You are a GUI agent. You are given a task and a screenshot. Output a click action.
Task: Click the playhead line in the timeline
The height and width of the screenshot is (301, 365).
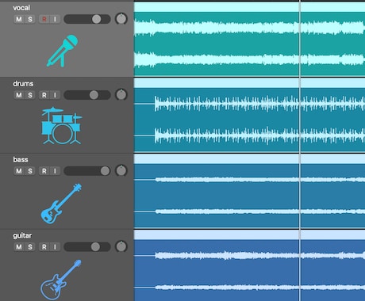[300, 150]
